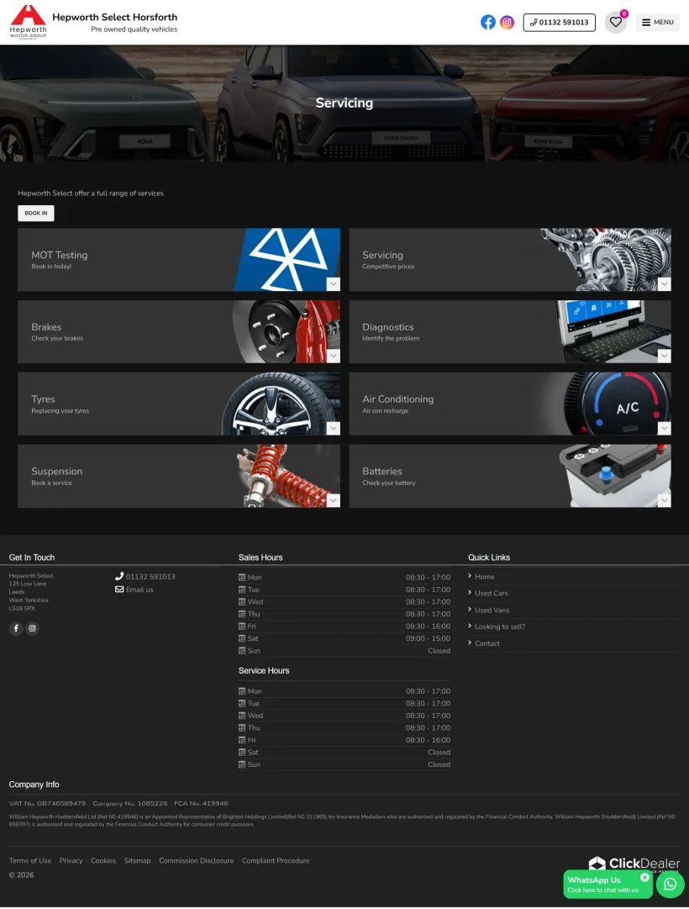
Task: Open the Complaint Procedure footer link
Action: 276,861
